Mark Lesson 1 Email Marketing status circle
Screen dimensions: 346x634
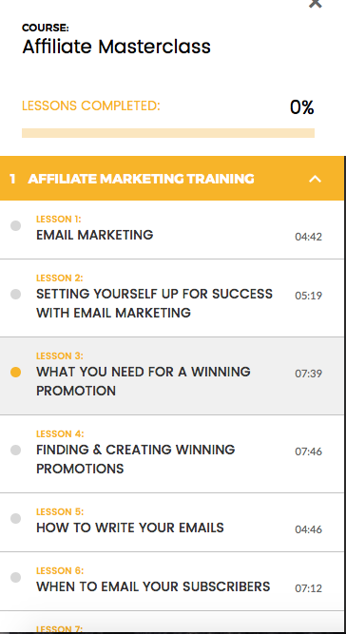[x=16, y=225]
